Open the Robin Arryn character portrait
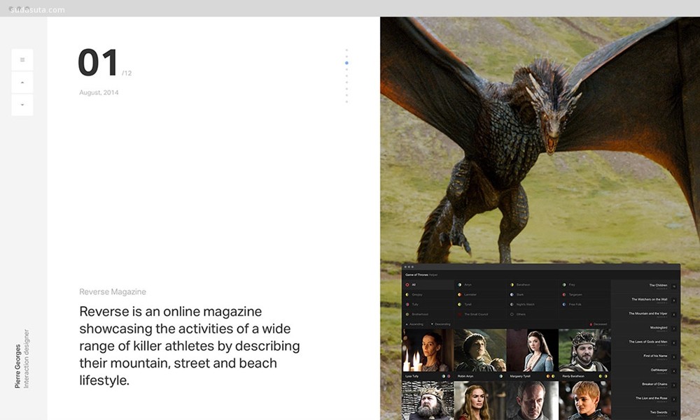The image size is (700, 420). (480, 350)
